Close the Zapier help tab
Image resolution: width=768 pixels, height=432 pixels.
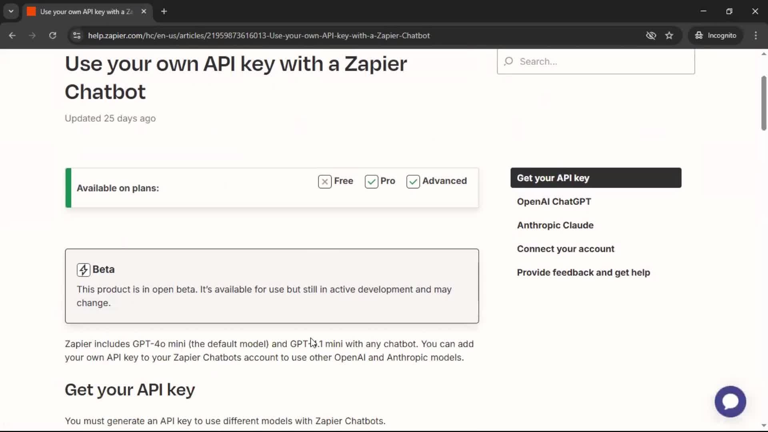click(144, 12)
